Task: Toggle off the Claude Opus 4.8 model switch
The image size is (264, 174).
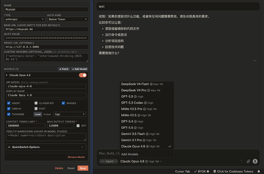Action: click(x=83, y=75)
